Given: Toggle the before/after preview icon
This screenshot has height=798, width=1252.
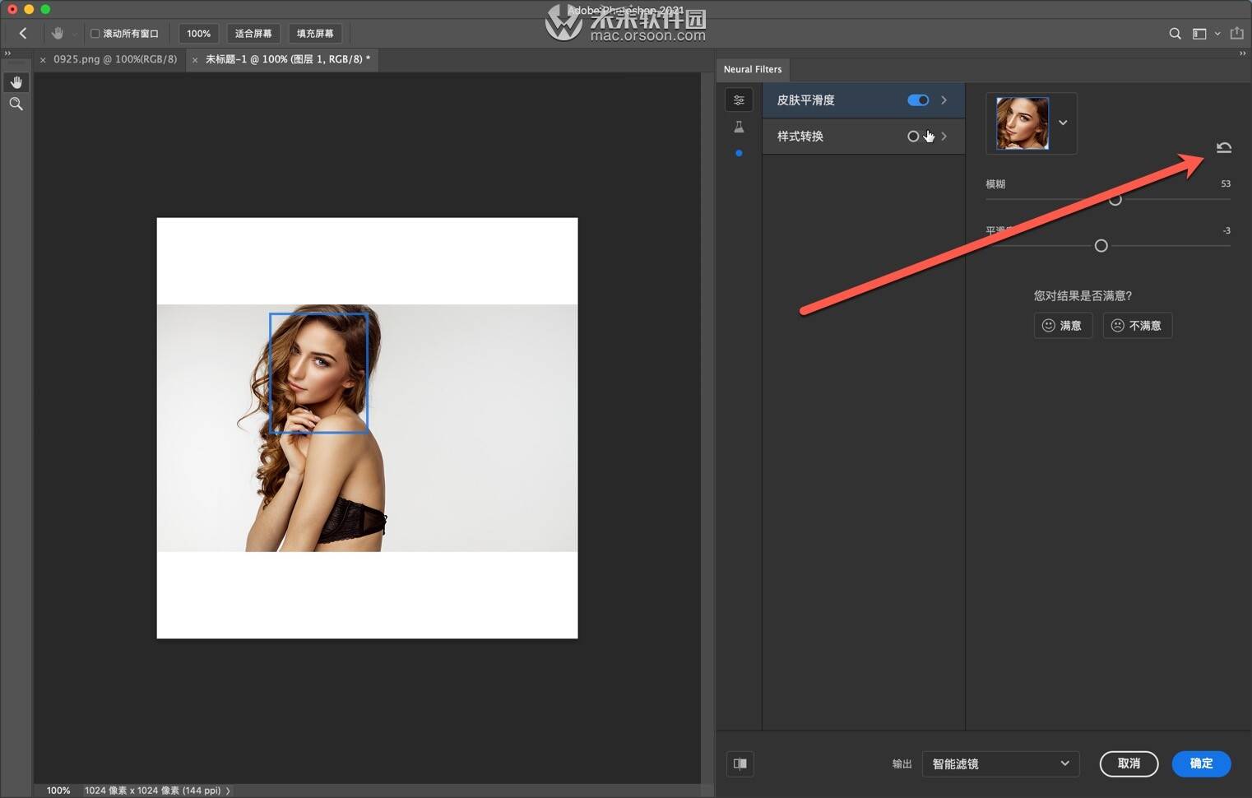Looking at the screenshot, I should click(x=740, y=763).
